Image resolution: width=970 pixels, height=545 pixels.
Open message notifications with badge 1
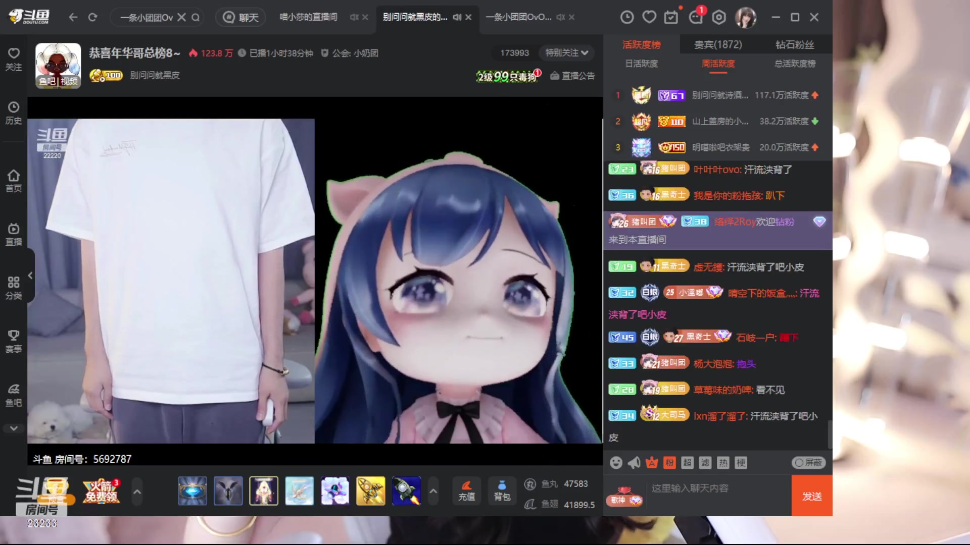point(696,17)
